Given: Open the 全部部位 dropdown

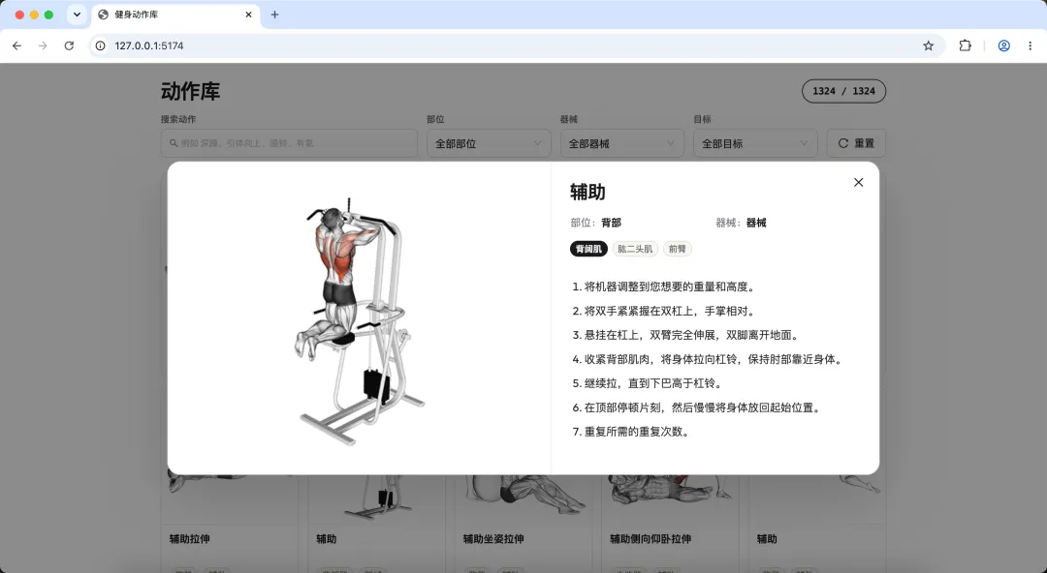Looking at the screenshot, I should [489, 143].
